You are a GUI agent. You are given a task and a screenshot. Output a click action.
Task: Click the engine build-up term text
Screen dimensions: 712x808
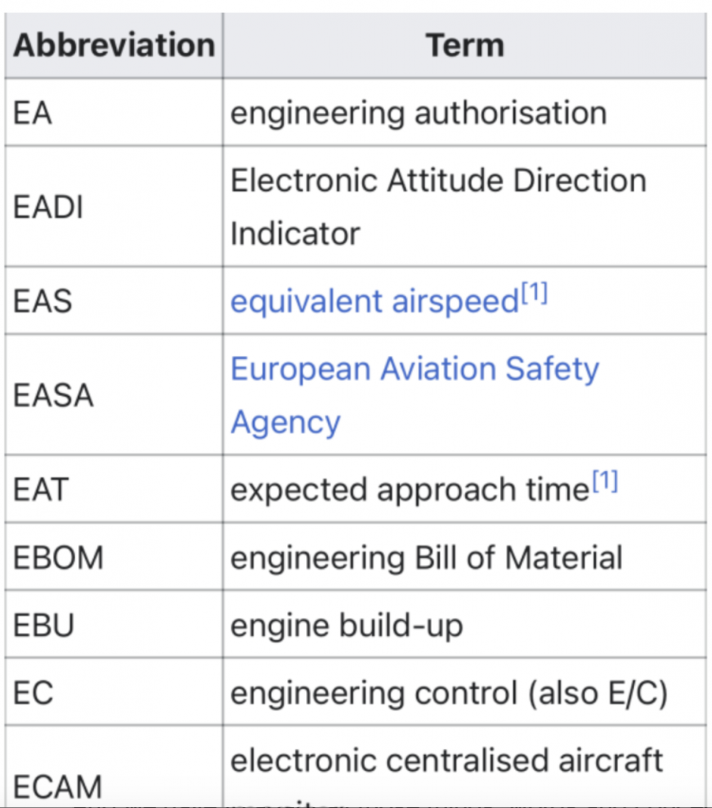click(346, 626)
